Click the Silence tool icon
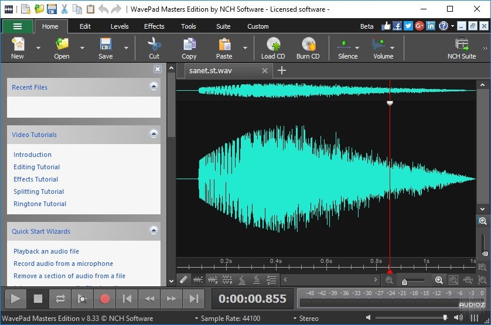Image resolution: width=491 pixels, height=325 pixels. coord(345,45)
